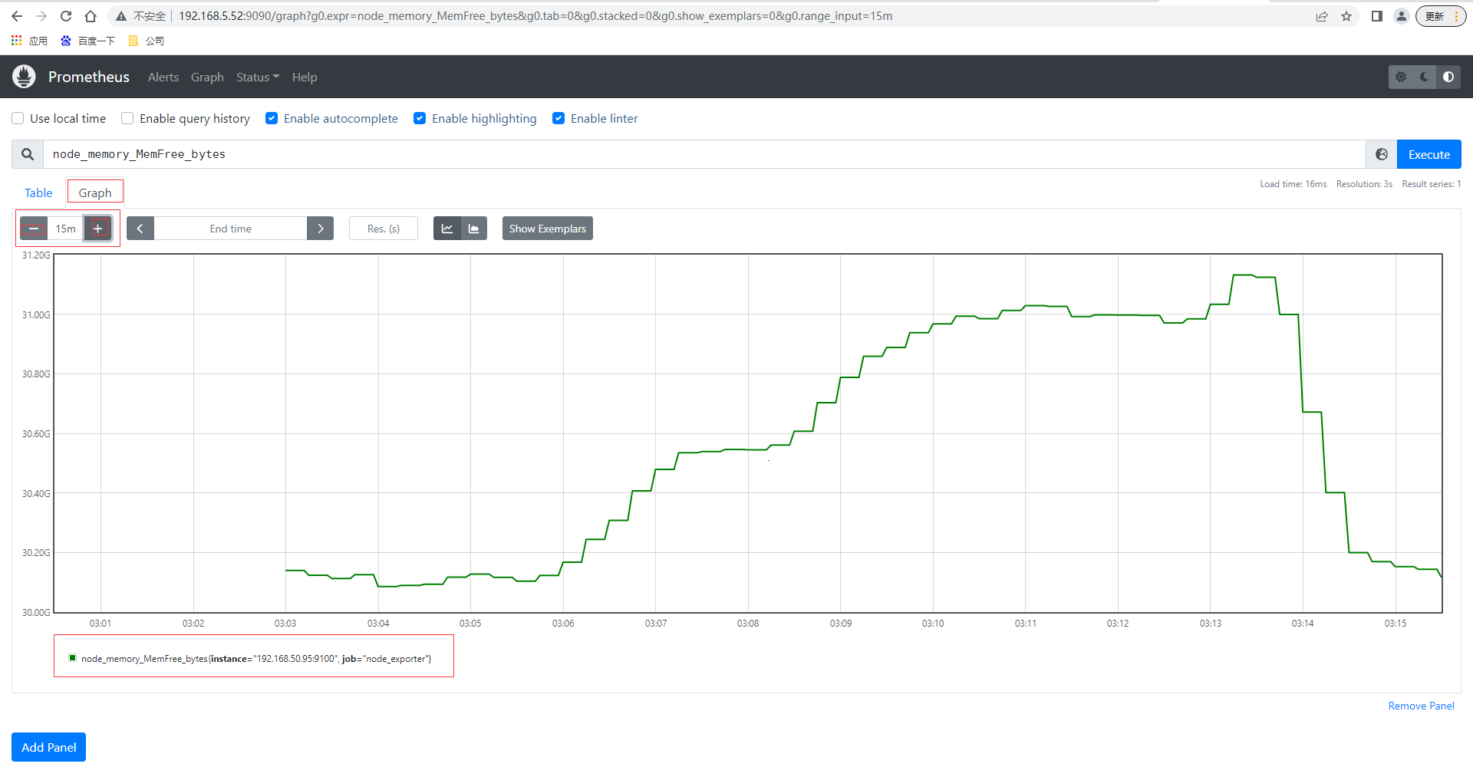Open the Graph page in navbar
1473x767 pixels.
(207, 77)
